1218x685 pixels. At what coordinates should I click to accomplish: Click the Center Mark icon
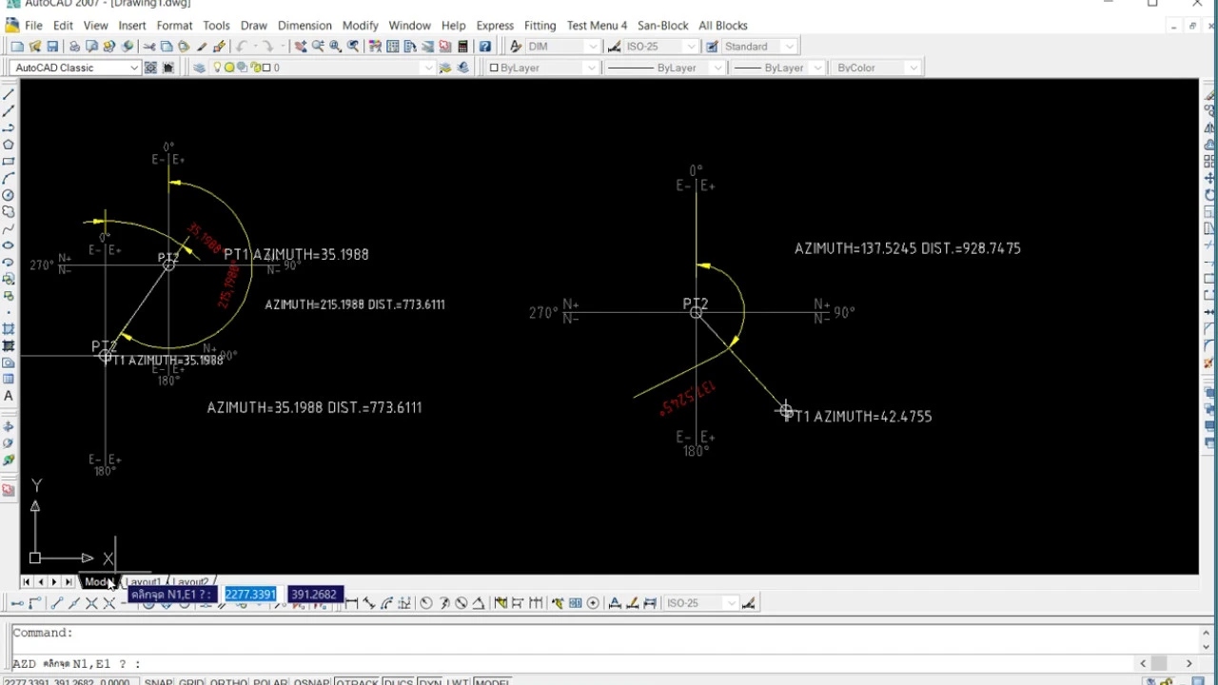click(593, 603)
